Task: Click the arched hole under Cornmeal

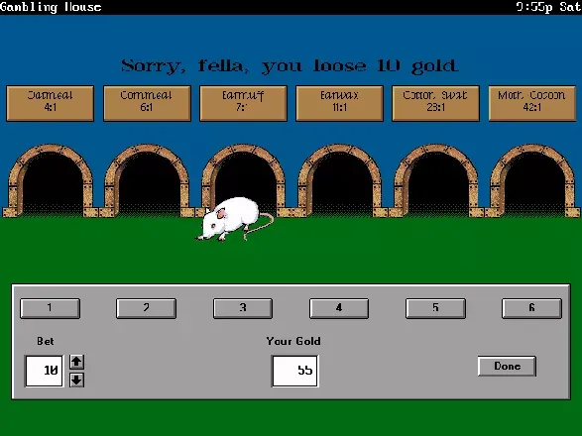Action: 148,181
